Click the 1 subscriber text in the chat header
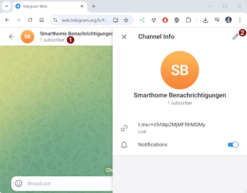Screen dimensions: 247x193 (52, 40)
